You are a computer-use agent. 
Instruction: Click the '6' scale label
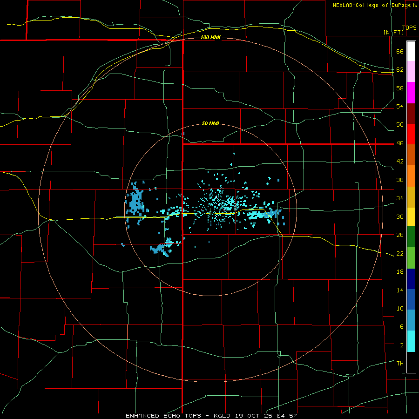[x=402, y=327]
